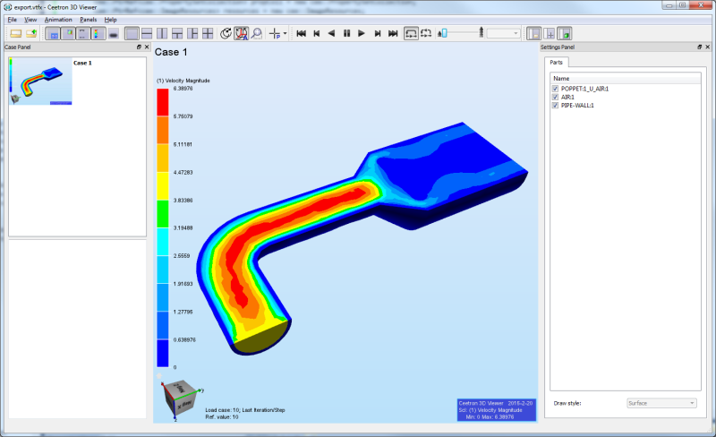This screenshot has height=437, width=716.
Task: Choose the four-viewport grid layout icon
Action: [208, 33]
